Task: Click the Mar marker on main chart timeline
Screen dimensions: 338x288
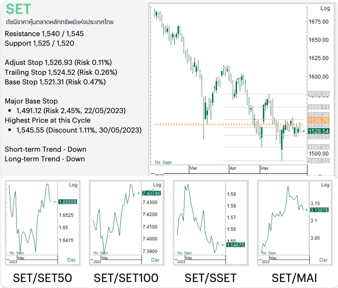Action: point(193,168)
